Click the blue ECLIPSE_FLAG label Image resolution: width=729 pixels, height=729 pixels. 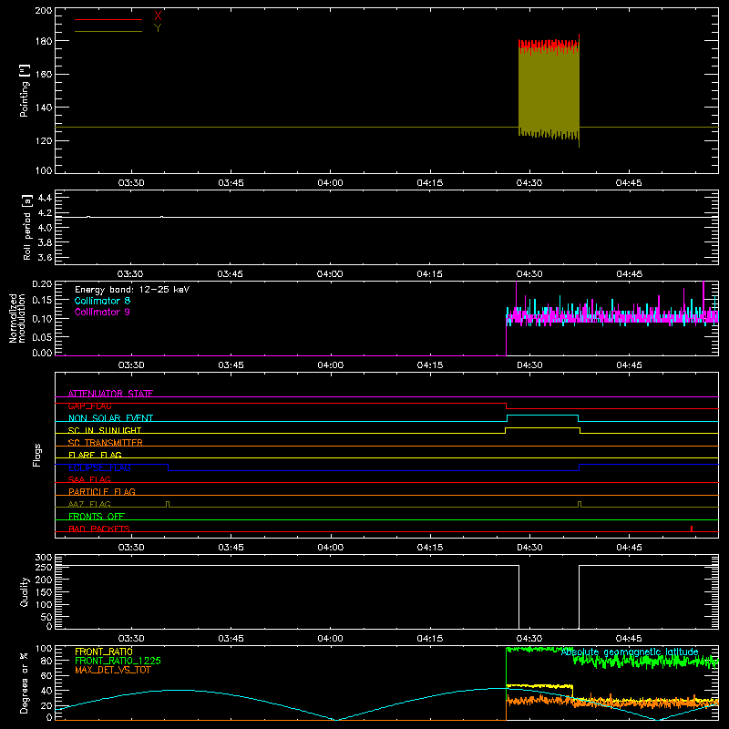(99, 467)
